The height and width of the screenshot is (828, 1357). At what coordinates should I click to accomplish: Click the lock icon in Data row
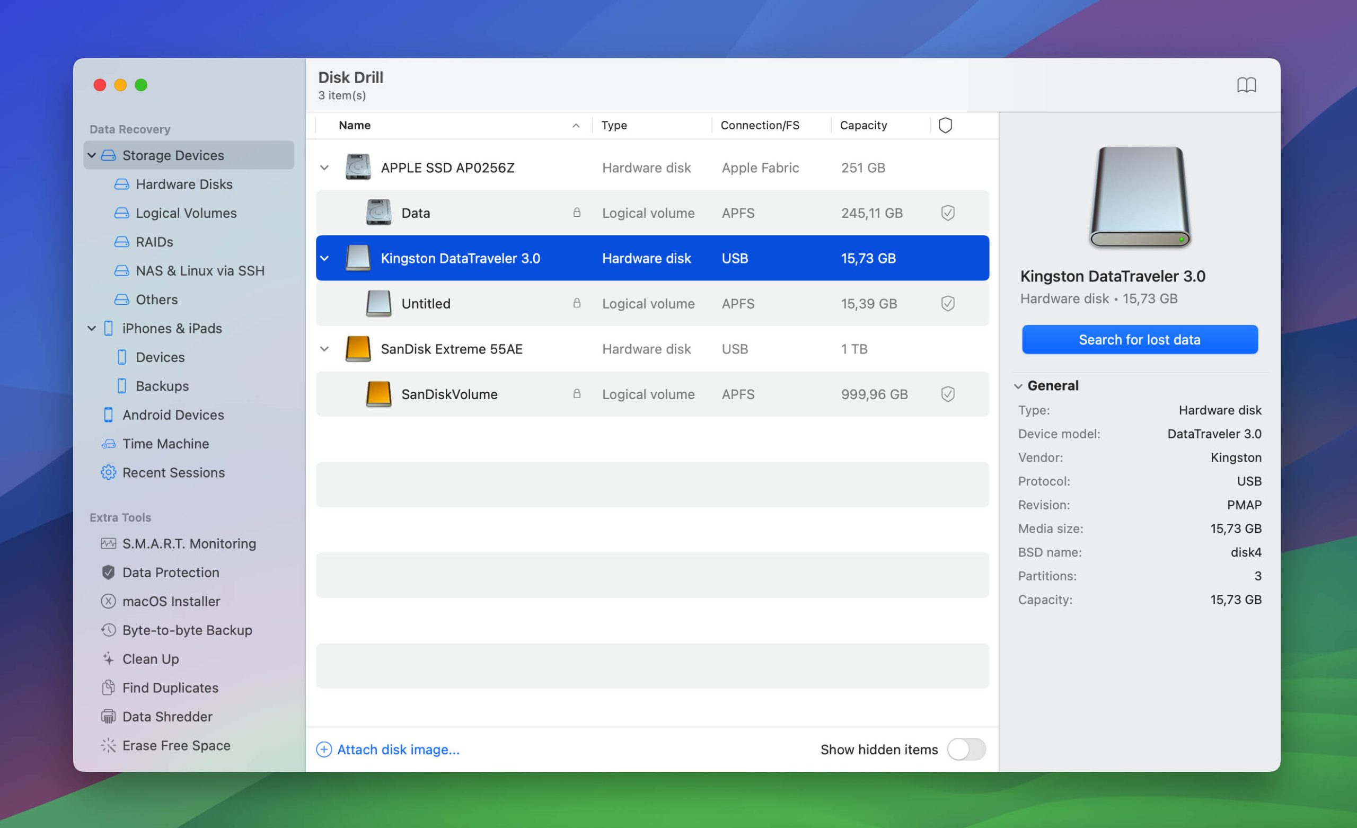[577, 212]
